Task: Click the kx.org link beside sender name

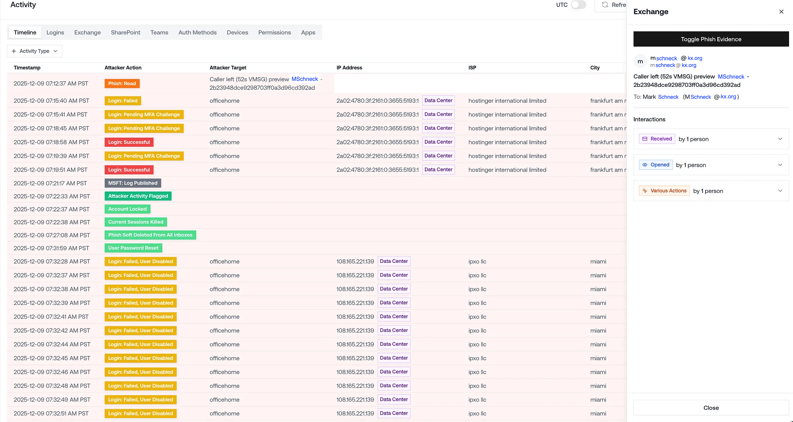Action: (695, 58)
